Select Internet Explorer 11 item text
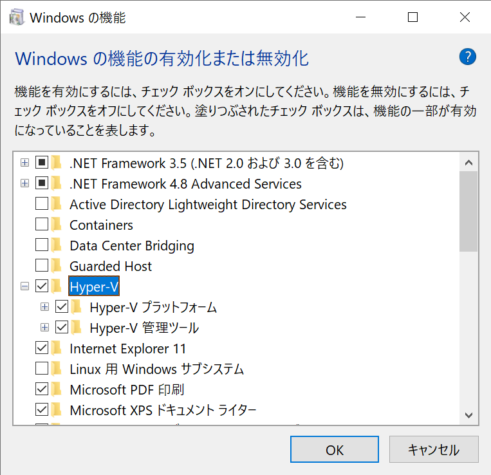 [128, 348]
